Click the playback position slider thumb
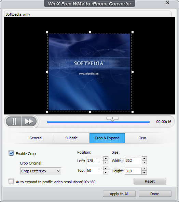 pyautogui.click(x=112, y=119)
